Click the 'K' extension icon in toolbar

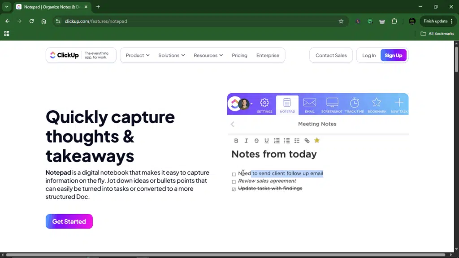point(358,21)
